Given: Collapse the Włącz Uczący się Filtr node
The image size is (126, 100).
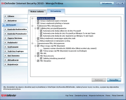Looking at the screenshot, I should point(35,46).
